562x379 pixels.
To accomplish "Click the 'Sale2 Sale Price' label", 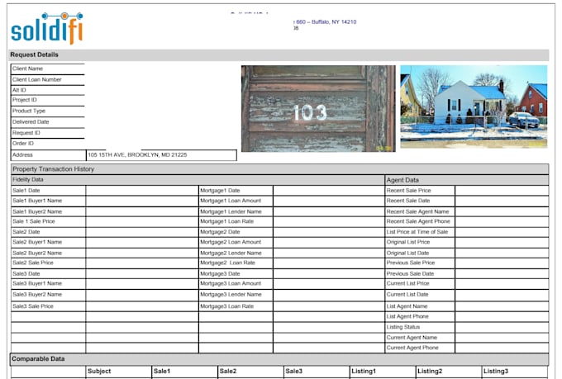I will pyautogui.click(x=33, y=263).
